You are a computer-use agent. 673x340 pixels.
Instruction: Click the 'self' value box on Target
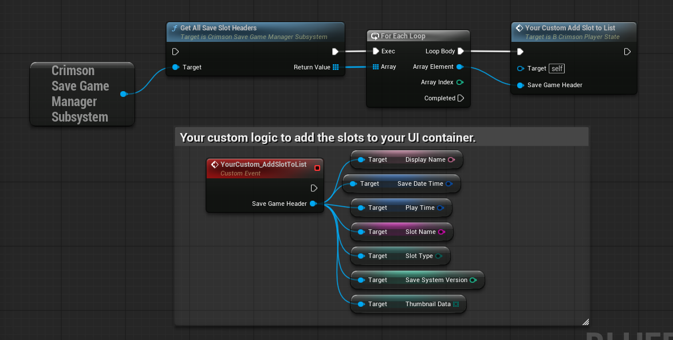coord(557,68)
